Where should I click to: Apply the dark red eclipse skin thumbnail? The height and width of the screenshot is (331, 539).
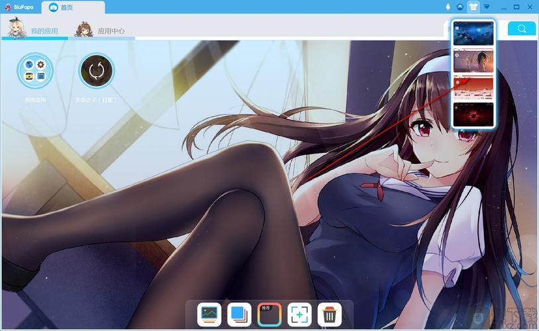point(473,114)
